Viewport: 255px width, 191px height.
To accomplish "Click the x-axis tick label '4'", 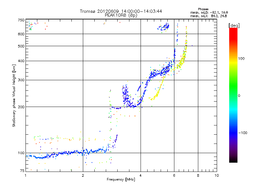I will pyautogui.click(x=141, y=175).
